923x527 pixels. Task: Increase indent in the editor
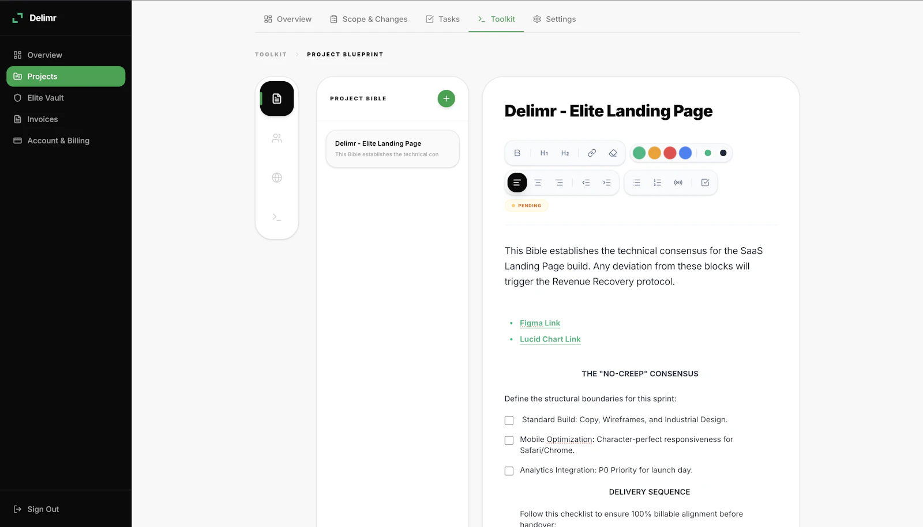pos(607,183)
